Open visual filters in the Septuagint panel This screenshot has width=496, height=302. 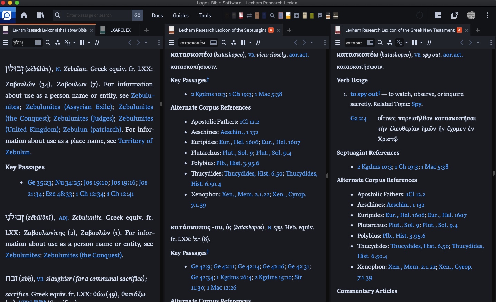click(x=234, y=43)
